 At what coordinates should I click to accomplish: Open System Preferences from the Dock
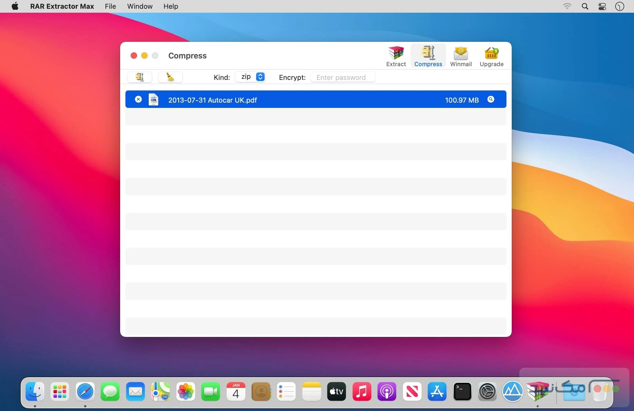[x=487, y=392]
